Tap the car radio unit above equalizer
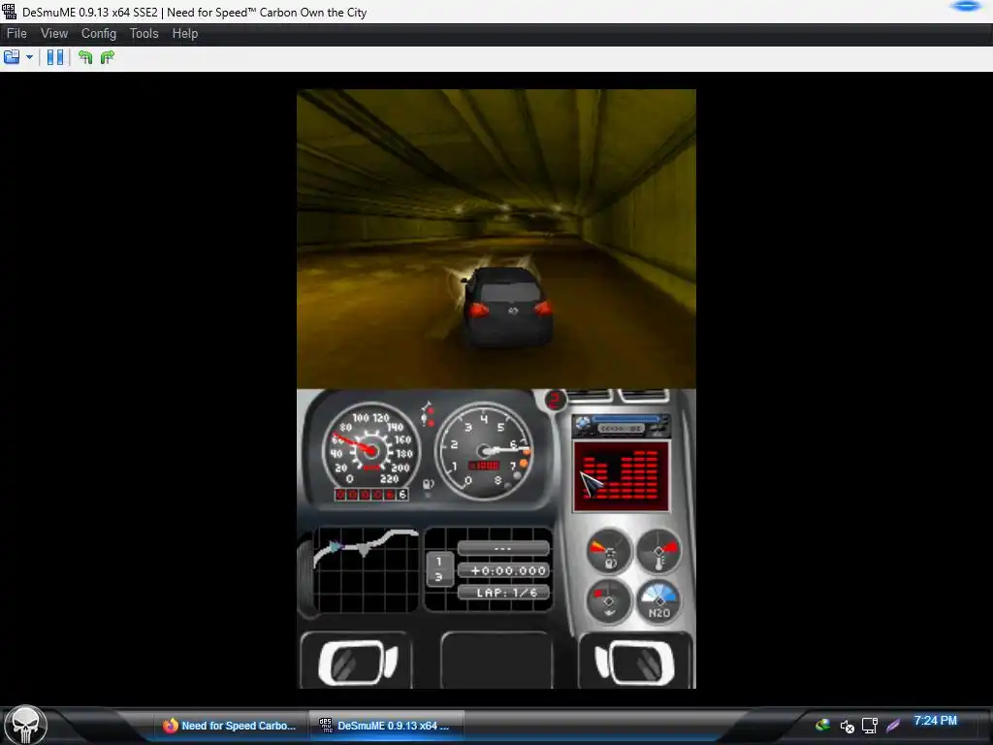 point(621,426)
